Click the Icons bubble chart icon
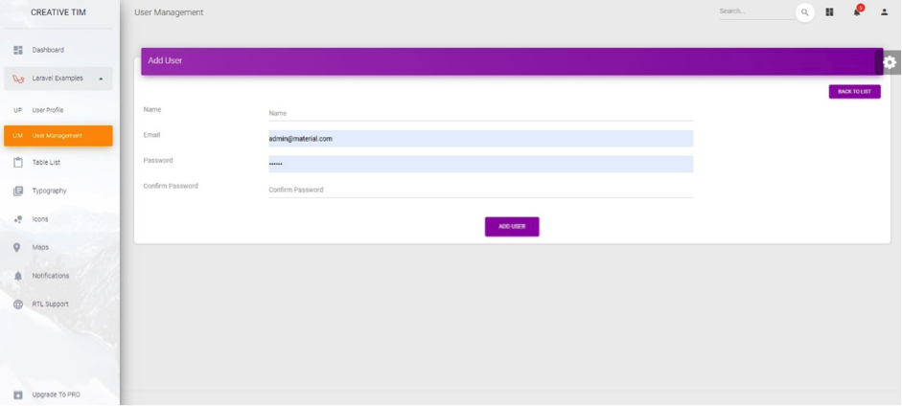 click(17, 219)
